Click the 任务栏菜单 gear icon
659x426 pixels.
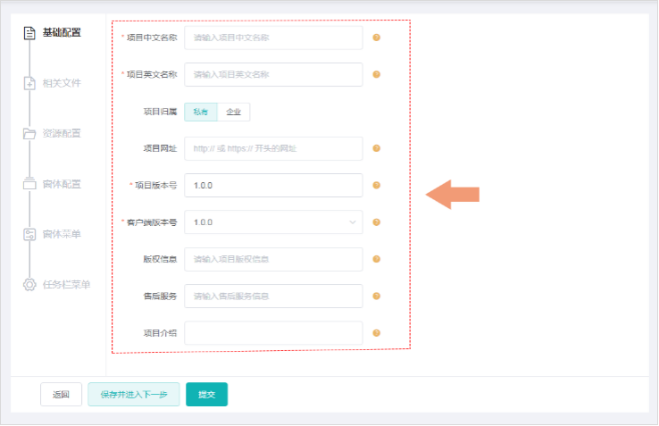click(x=29, y=285)
